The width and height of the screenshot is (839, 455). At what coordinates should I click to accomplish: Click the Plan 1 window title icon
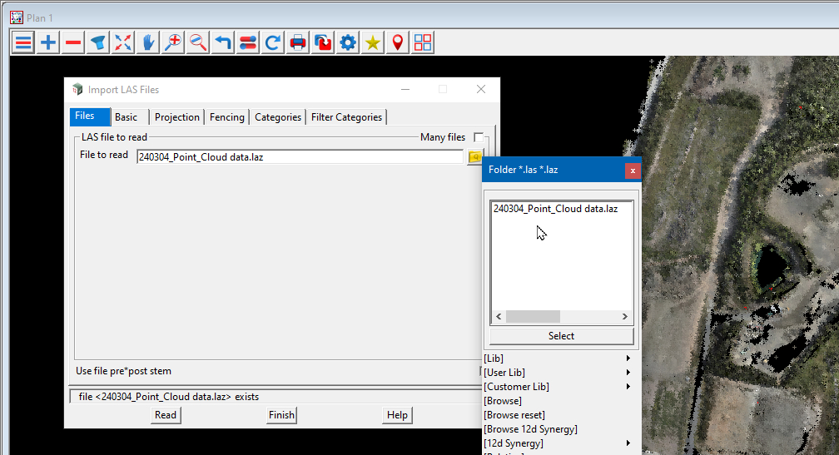pyautogui.click(x=17, y=17)
